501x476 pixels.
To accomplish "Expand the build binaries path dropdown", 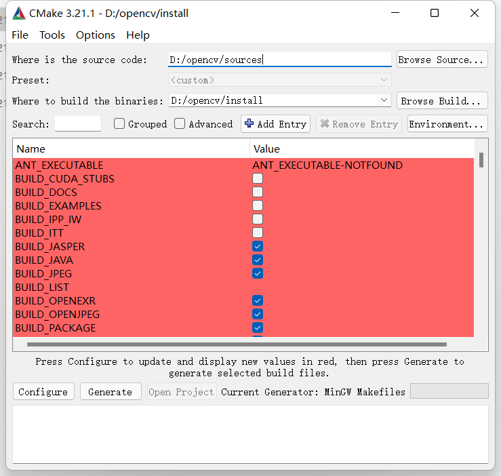I will coord(384,100).
